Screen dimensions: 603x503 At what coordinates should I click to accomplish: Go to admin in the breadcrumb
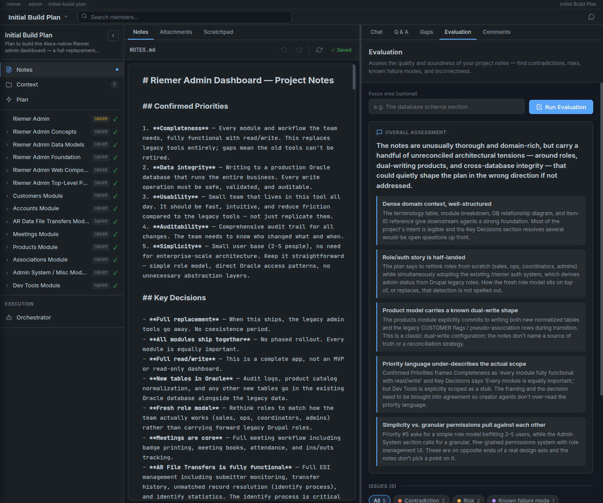coord(35,4)
